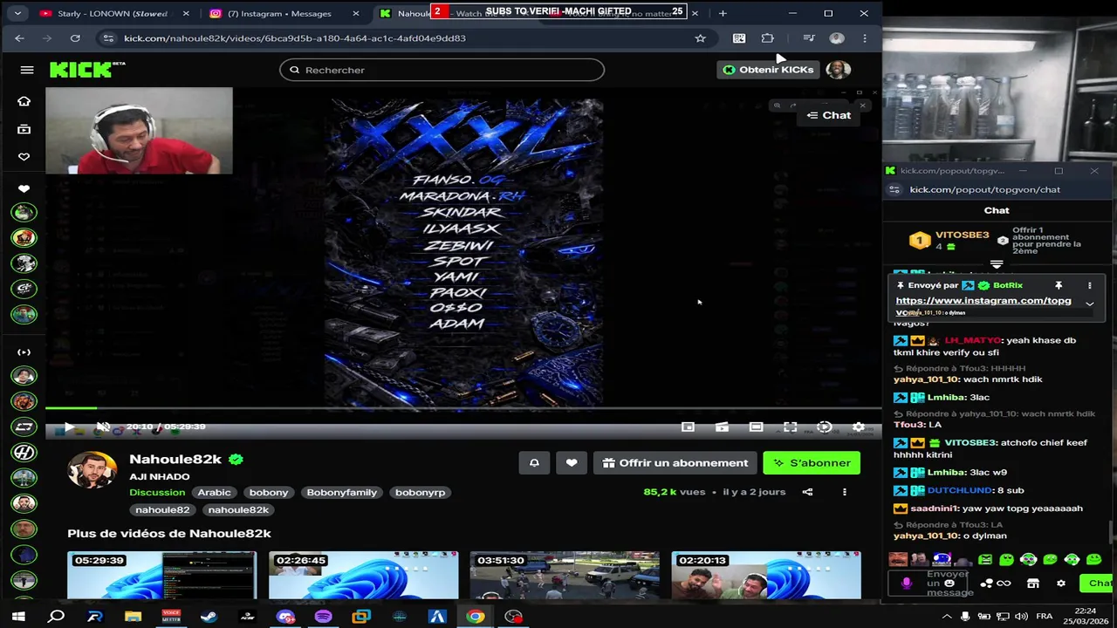Select the Bobonyfamily tag
The height and width of the screenshot is (628, 1117).
tap(341, 493)
